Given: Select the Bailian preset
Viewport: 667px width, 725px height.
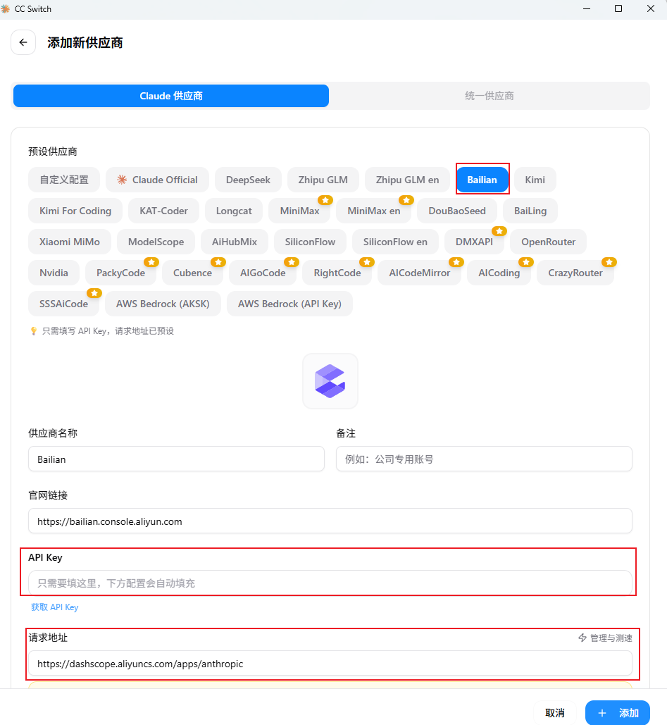Looking at the screenshot, I should [x=482, y=180].
